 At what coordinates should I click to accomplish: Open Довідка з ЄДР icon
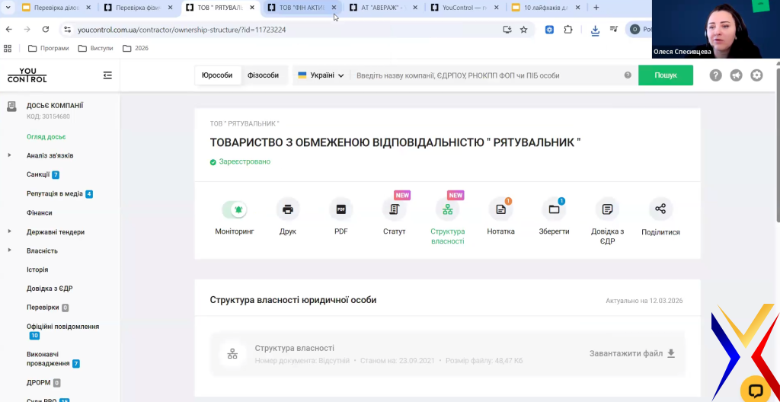[607, 209]
